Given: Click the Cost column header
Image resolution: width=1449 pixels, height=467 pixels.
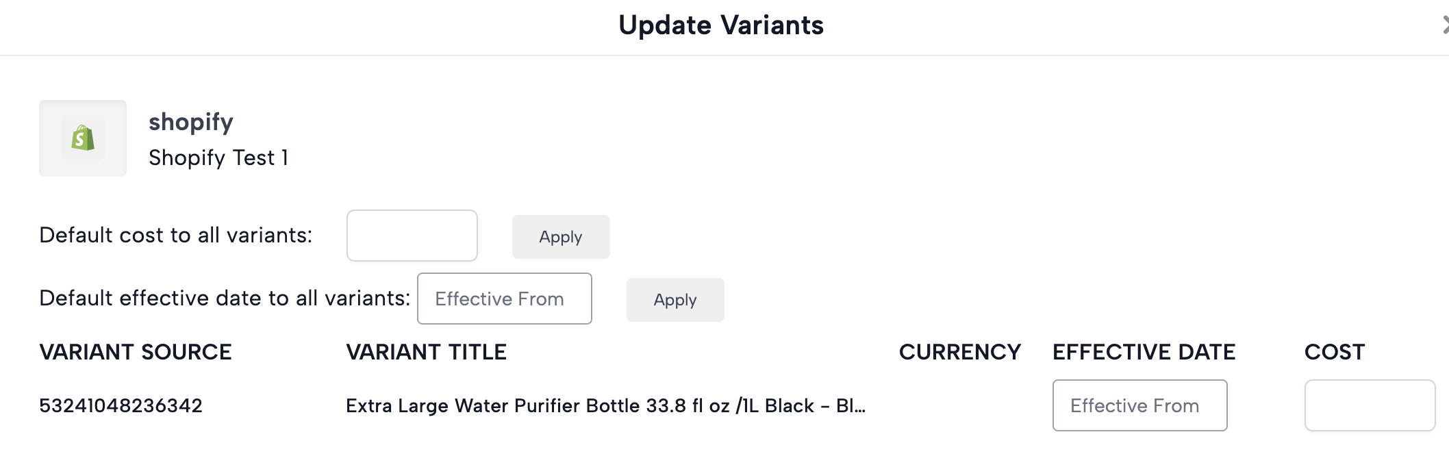Looking at the screenshot, I should pos(1334,352).
